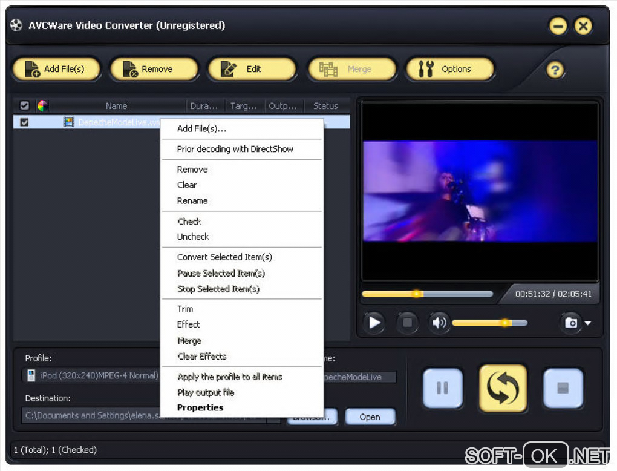The width and height of the screenshot is (617, 471).
Task: Click the output file name field
Action: click(360, 377)
